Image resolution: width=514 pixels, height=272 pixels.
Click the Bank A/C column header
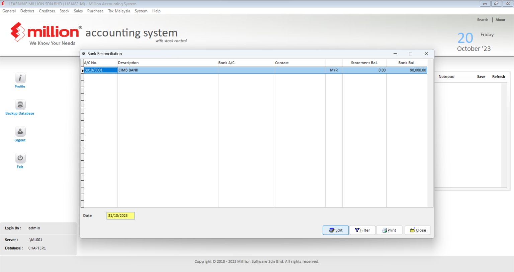pyautogui.click(x=246, y=63)
